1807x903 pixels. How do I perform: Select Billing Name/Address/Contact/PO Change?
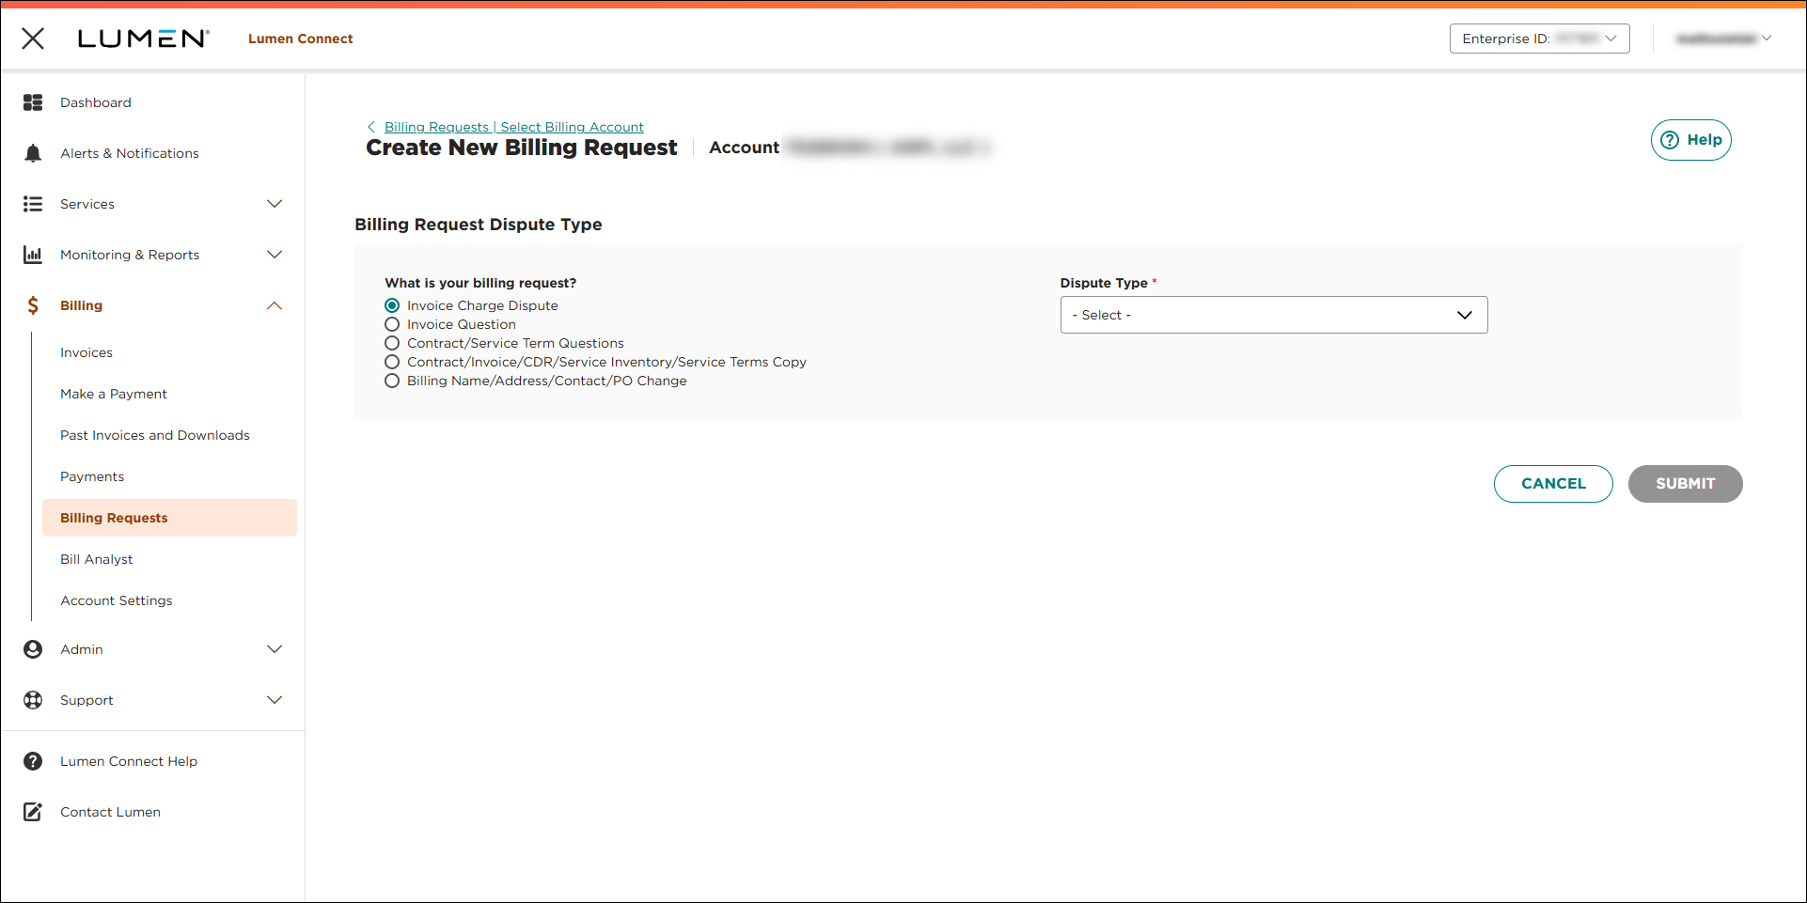(x=392, y=381)
